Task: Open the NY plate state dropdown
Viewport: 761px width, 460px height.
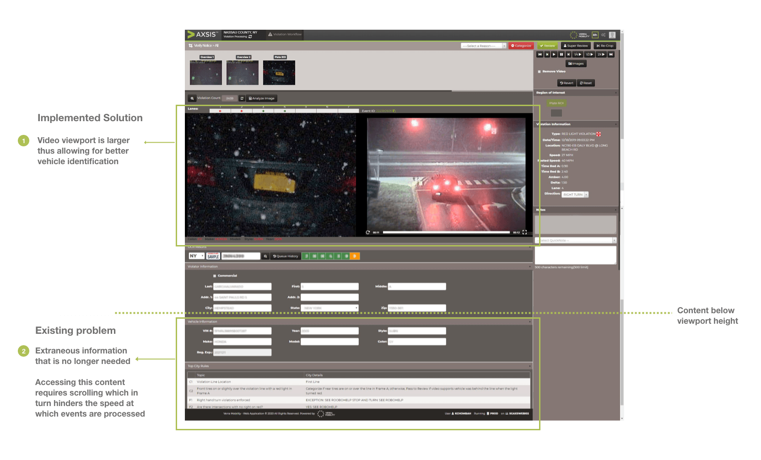Action: (197, 256)
